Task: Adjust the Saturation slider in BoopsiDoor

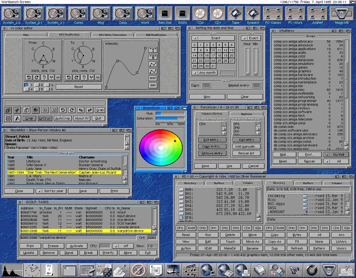Action: pos(170,118)
